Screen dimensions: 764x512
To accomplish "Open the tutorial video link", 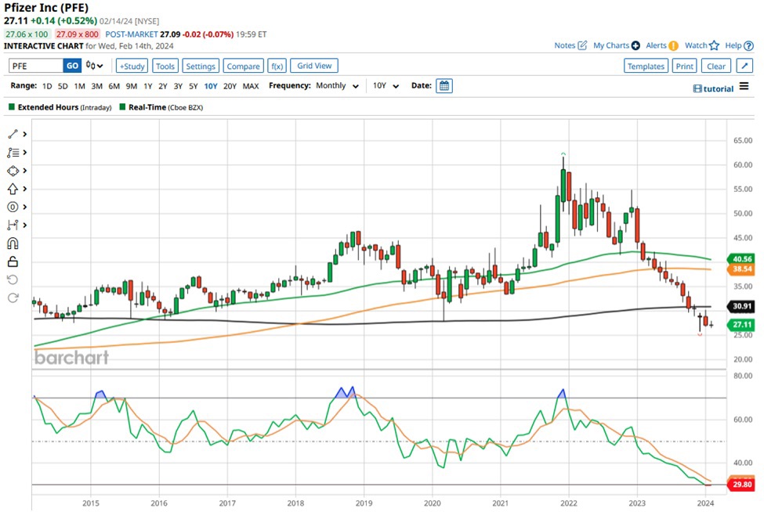I will point(713,88).
